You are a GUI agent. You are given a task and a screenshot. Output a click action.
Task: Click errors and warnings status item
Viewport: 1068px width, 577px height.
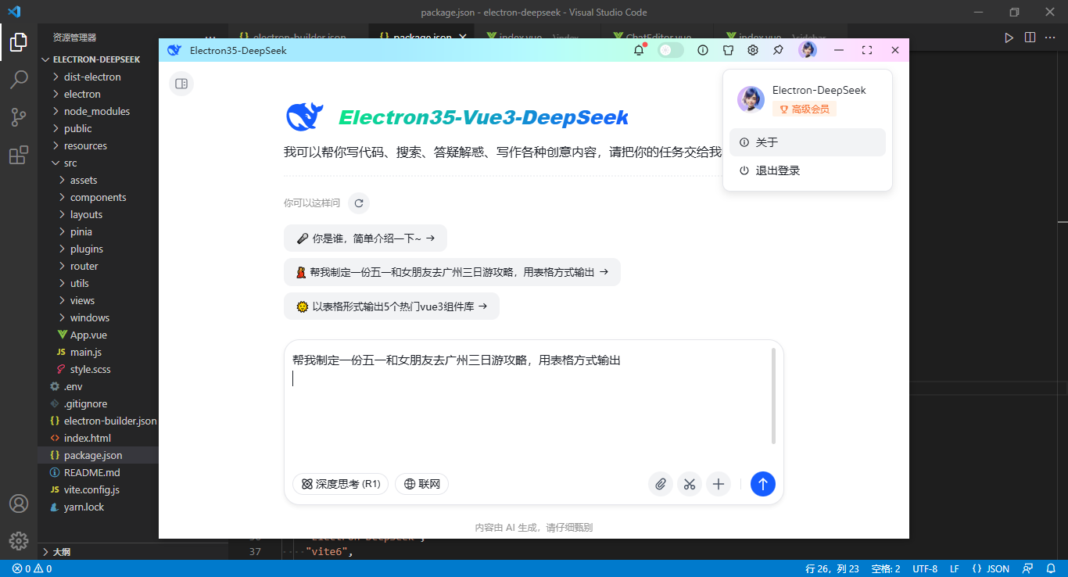tap(32, 568)
